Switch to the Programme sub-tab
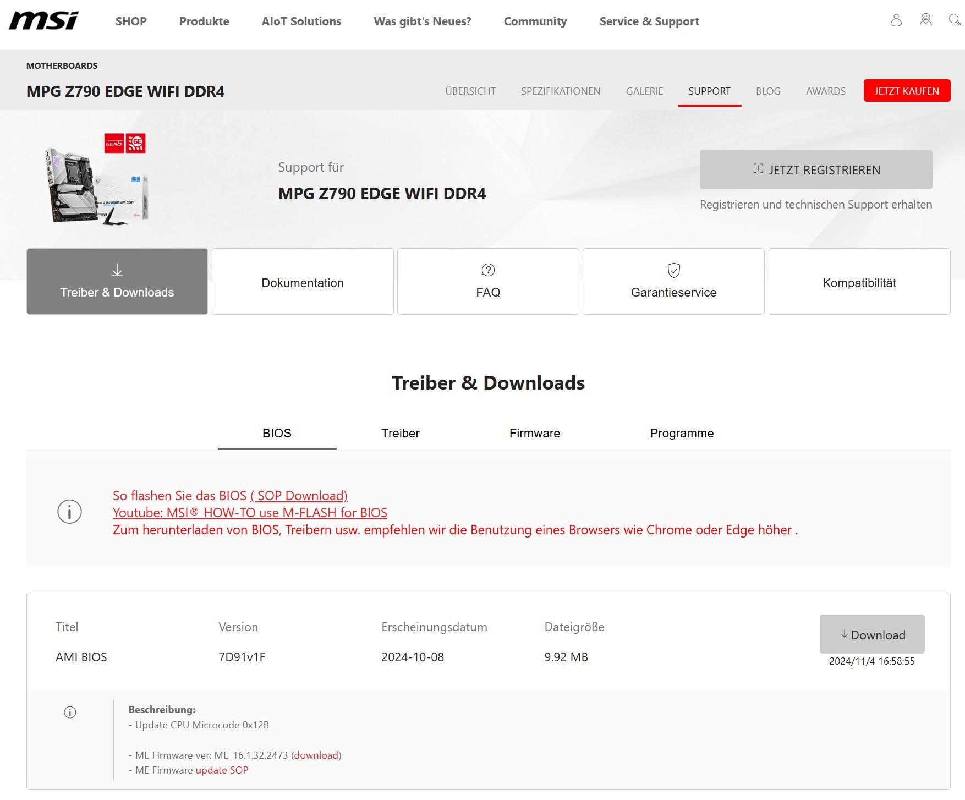The height and width of the screenshot is (800, 965). [x=682, y=434]
